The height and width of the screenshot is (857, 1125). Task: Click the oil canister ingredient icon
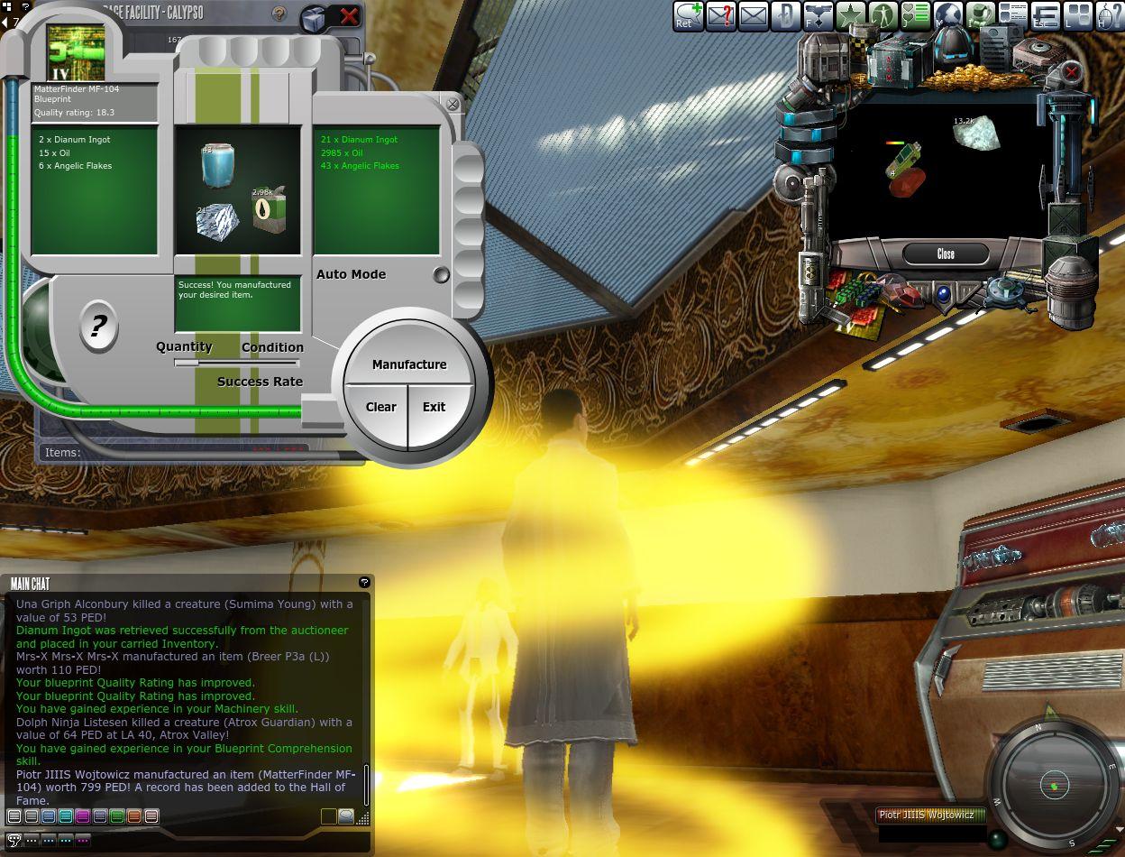click(x=270, y=210)
